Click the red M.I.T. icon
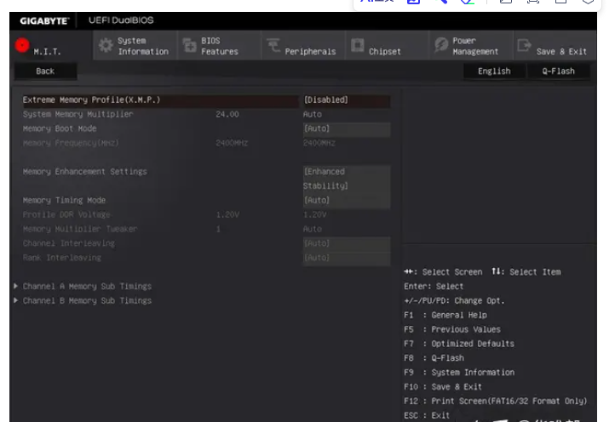The image size is (615, 422). coord(22,45)
